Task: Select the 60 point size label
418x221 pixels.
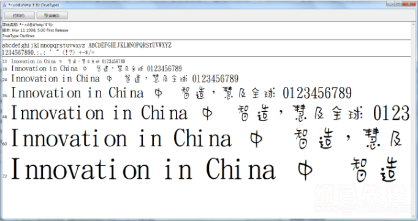Action: 4,144
